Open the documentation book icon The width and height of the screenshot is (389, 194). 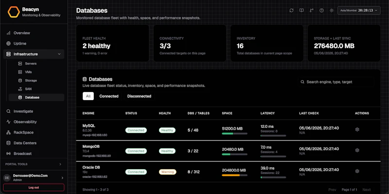(301, 10)
